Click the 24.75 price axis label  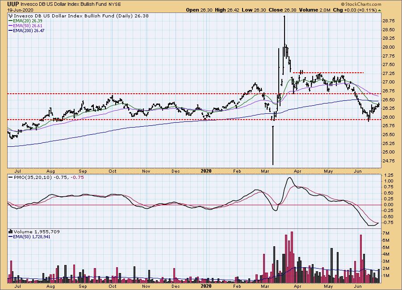point(389,161)
